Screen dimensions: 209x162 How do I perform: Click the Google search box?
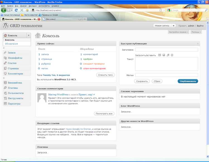pyautogui.click(x=188, y=10)
